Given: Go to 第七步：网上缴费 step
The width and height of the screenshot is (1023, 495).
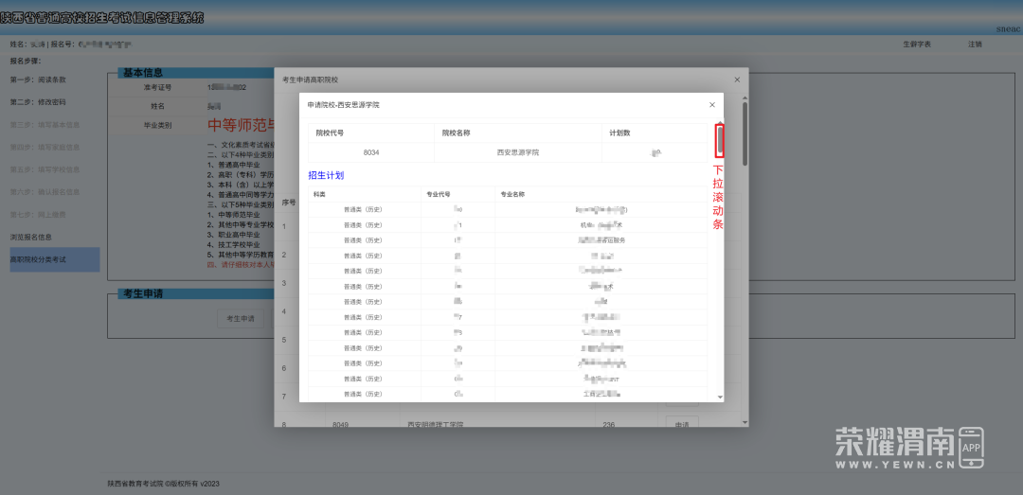Looking at the screenshot, I should [x=38, y=214].
